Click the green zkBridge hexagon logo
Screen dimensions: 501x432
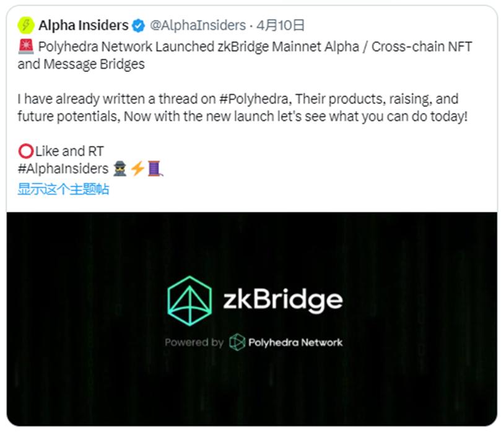(x=190, y=301)
